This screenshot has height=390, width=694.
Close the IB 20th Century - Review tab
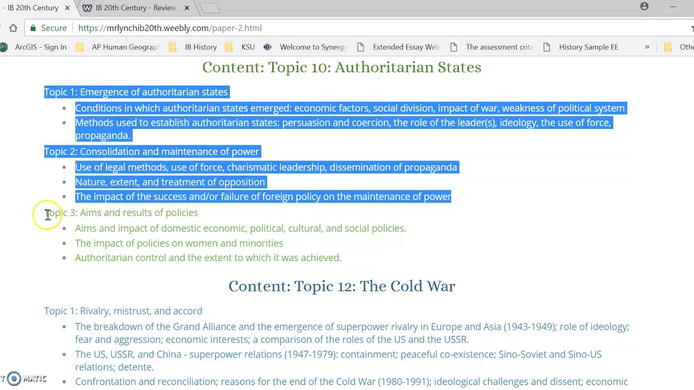[187, 8]
